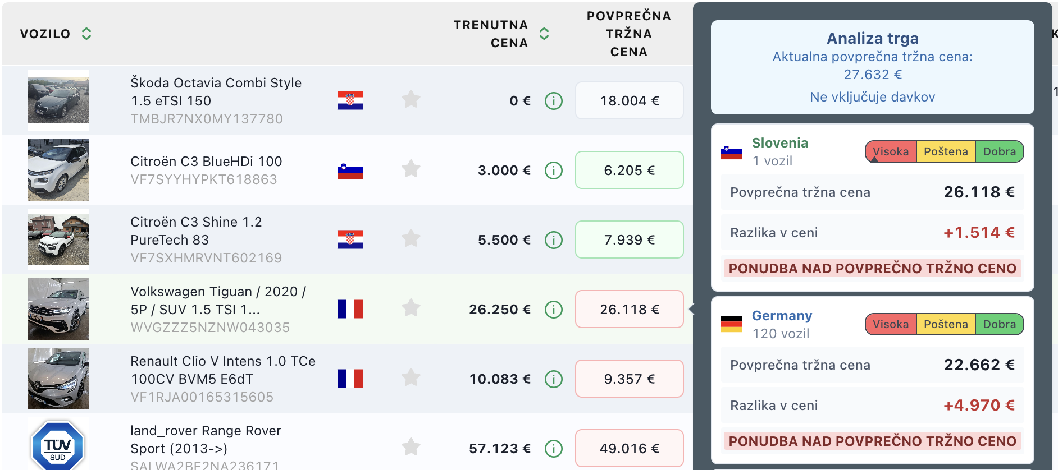
Task: Click info icon for Škoda Octavia price
Action: click(553, 101)
